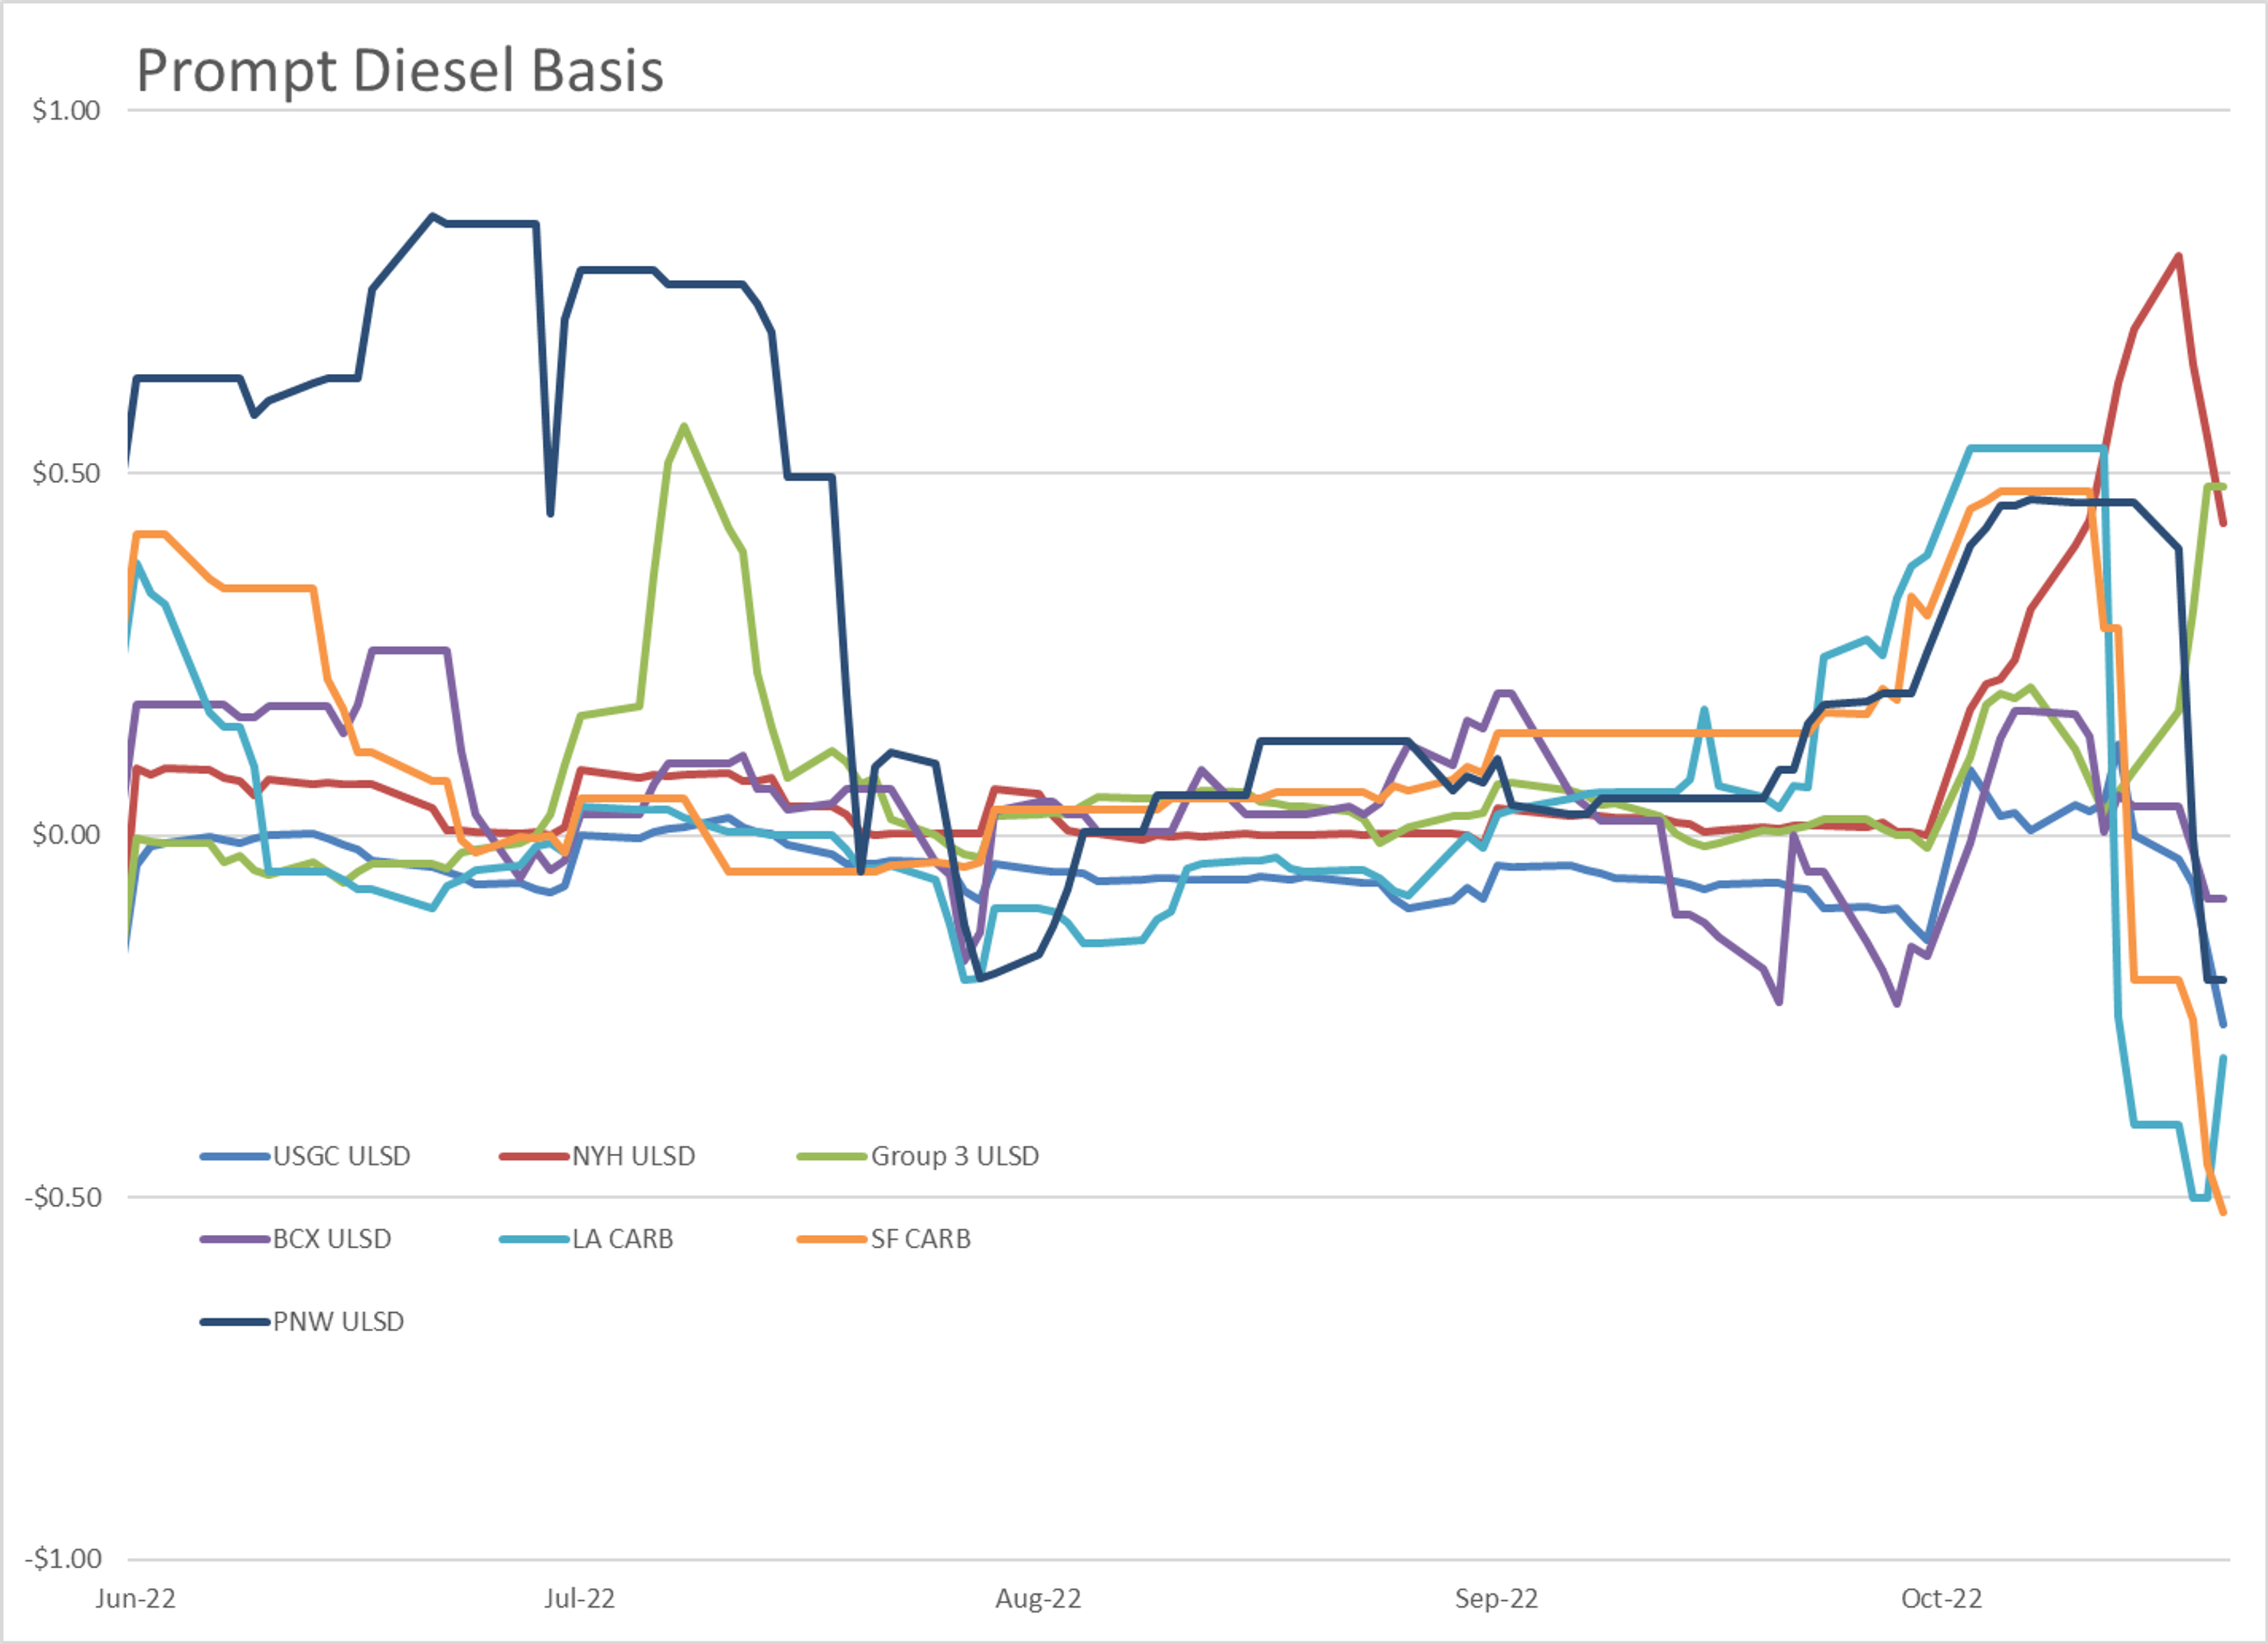Screen dimensions: 2268x1644
Task: Select the LA CARB legend entry
Action: coord(586,1239)
